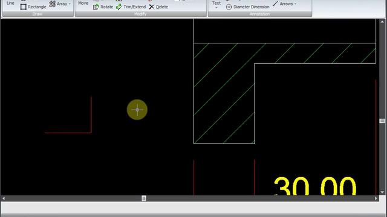Viewport: 387px width, 217px height.
Task: Click the horizontal scrollbar left arrow
Action: coord(4,198)
